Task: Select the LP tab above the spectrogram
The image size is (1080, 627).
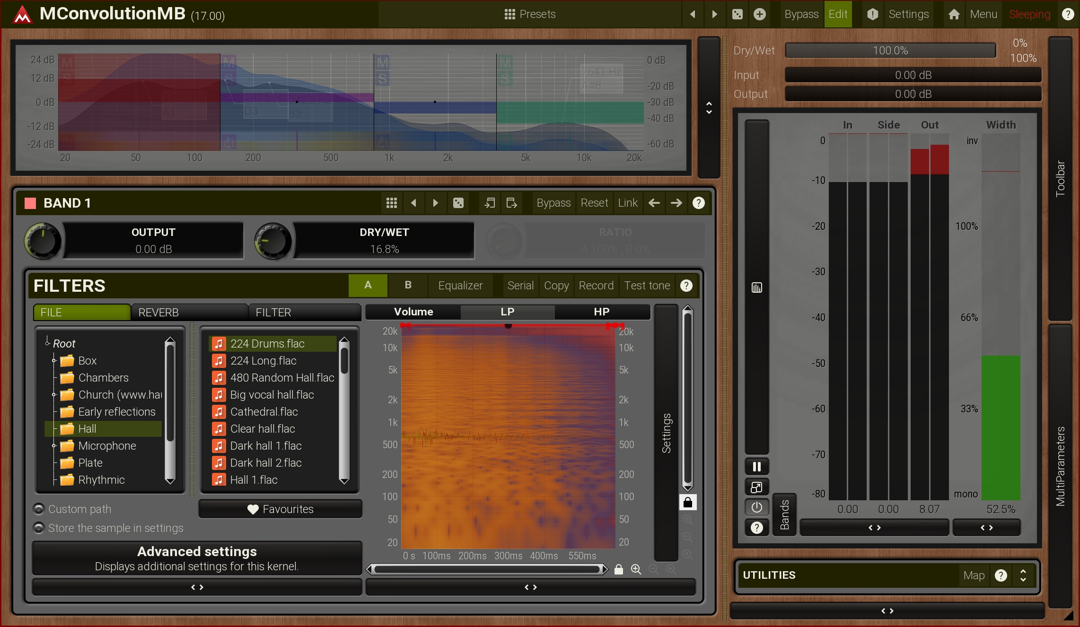Action: click(507, 312)
